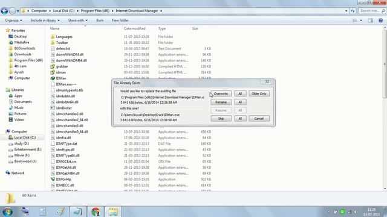Image resolution: width=387 pixels, height=217 pixels.
Task: Select Program Files (x86) in breadcrumb
Action: click(x=95, y=11)
